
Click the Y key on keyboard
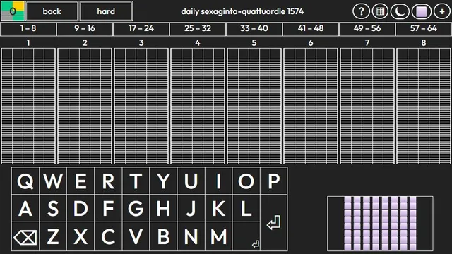coord(163,181)
